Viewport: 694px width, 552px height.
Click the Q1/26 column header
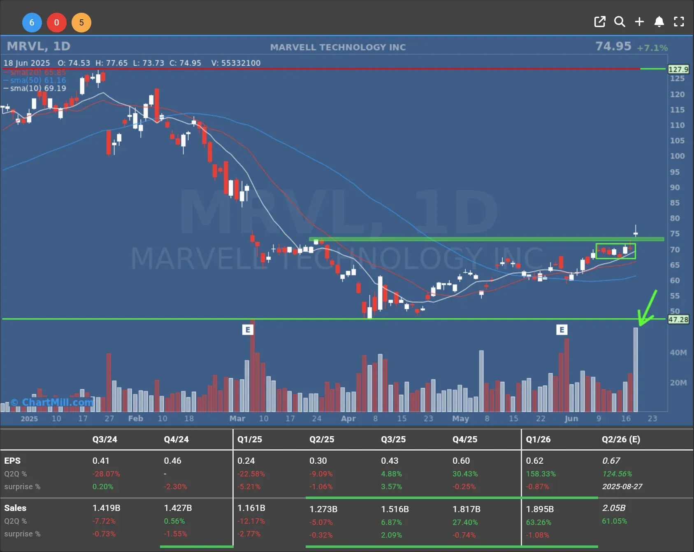pos(538,439)
